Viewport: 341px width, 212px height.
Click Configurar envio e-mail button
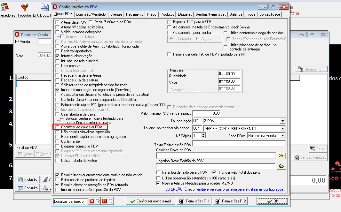150,201
